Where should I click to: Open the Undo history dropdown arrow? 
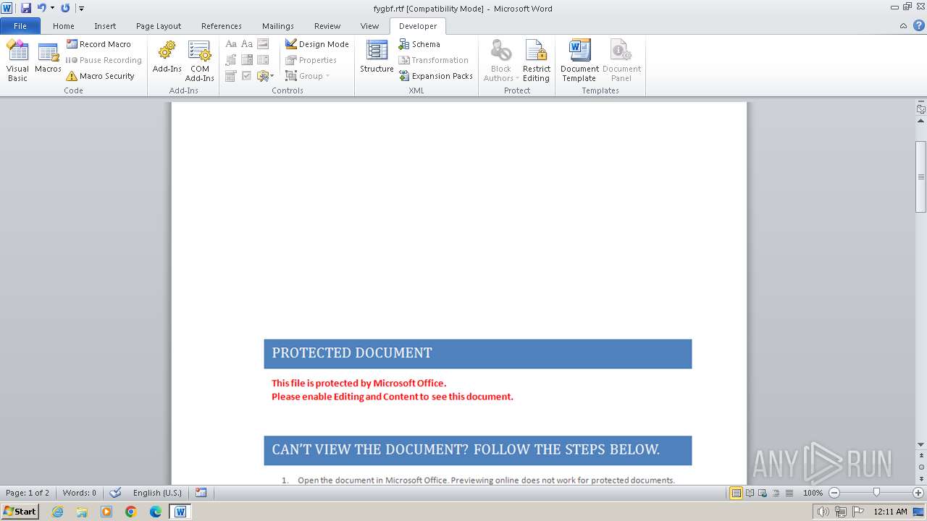52,8
